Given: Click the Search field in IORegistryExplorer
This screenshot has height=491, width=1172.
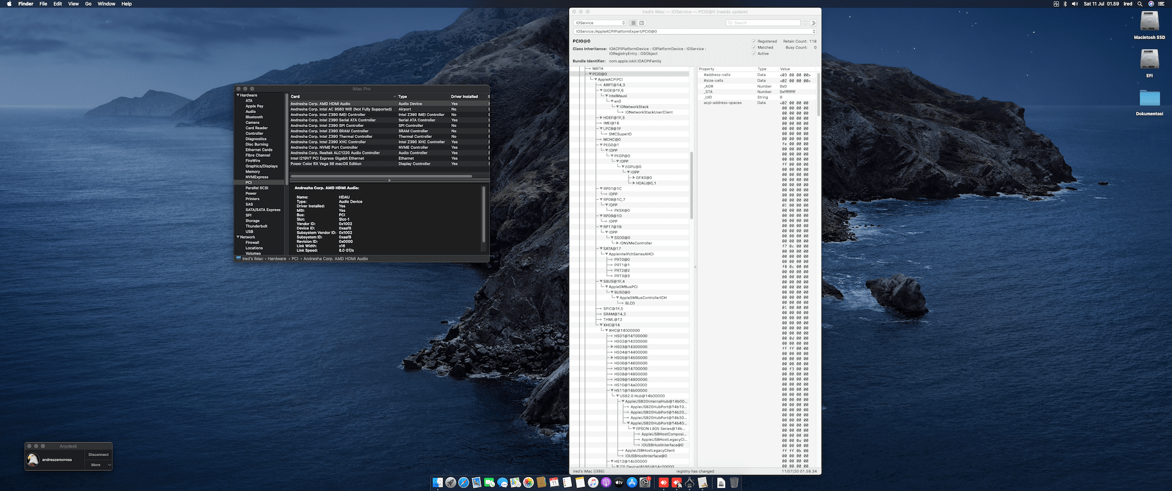Looking at the screenshot, I should 763,23.
